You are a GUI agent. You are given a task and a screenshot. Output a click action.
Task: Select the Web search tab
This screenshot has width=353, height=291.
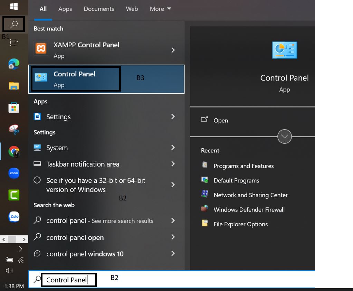click(x=132, y=9)
